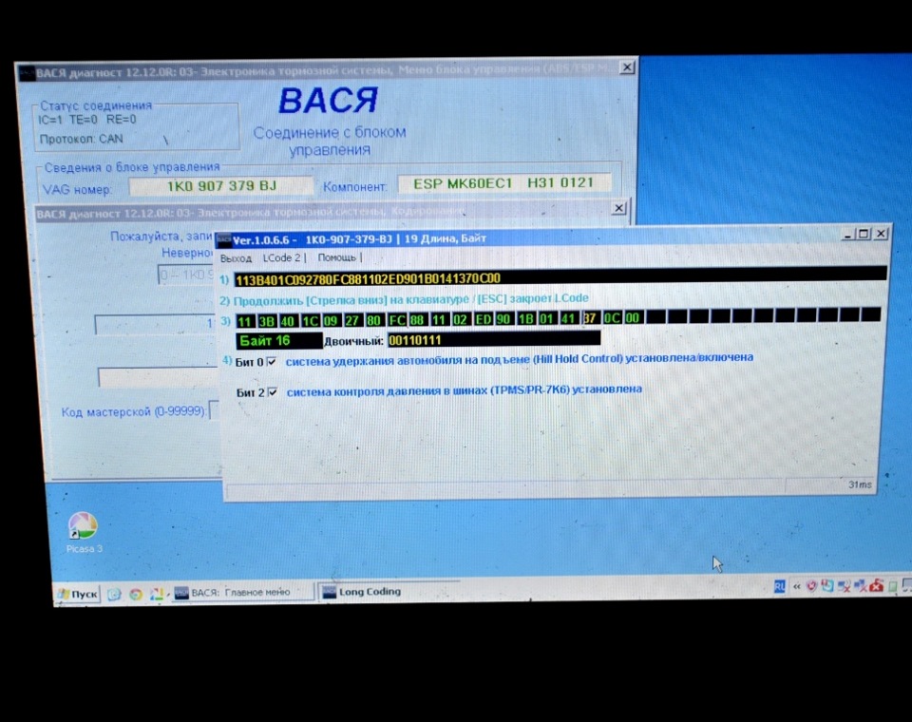Screen dimensions: 912x722
Task: Maximize the Long Coding Ver.1.0.6.6 window
Action: tap(864, 234)
